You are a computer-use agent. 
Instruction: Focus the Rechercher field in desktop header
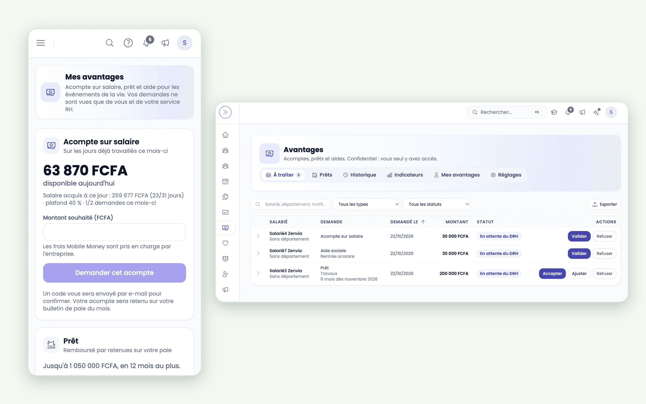coord(507,112)
